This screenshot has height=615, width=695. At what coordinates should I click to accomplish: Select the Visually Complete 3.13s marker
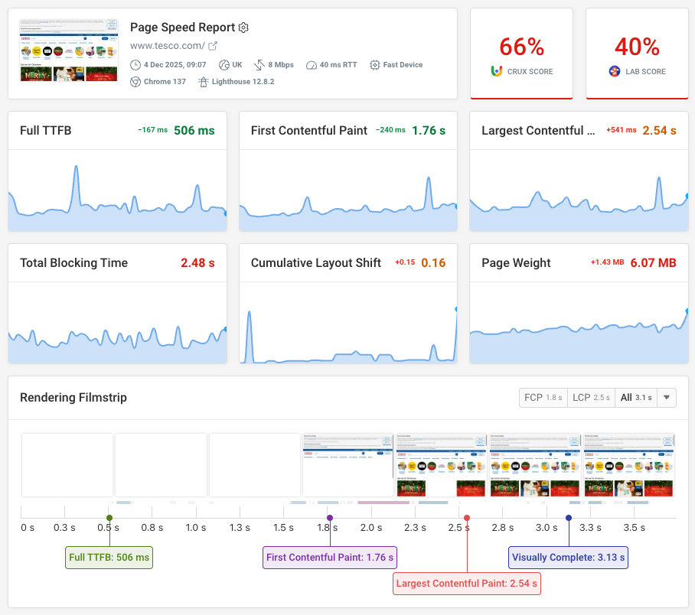[x=568, y=557]
